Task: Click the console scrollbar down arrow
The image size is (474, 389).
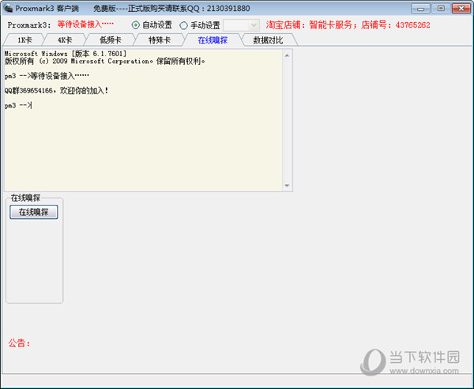Action: (287, 186)
